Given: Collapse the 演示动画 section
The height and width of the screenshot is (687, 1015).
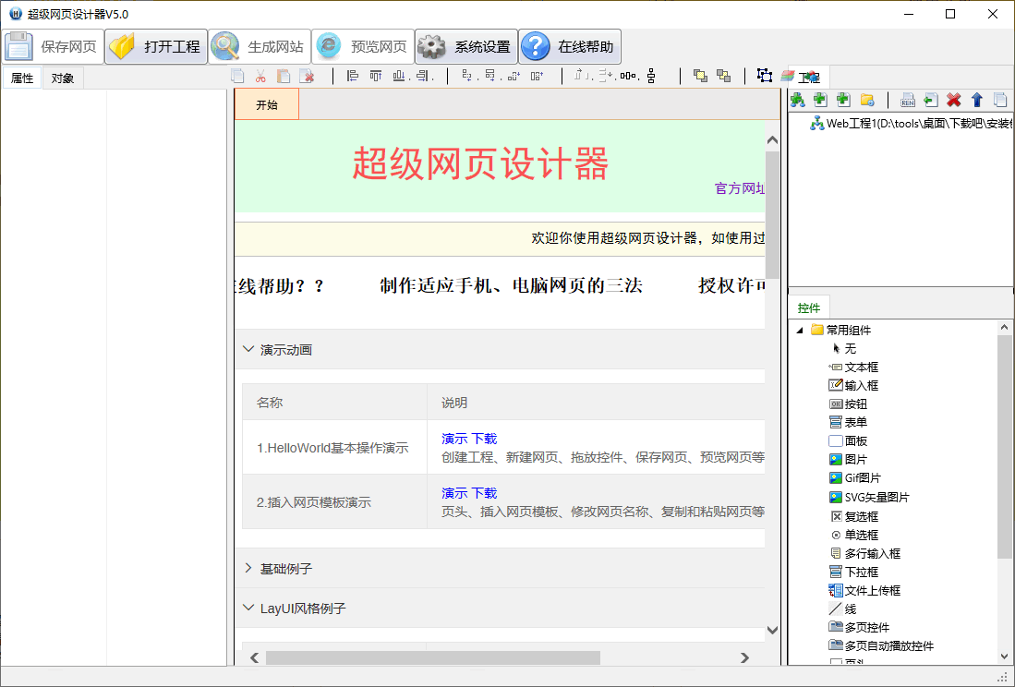Looking at the screenshot, I should [x=499, y=349].
